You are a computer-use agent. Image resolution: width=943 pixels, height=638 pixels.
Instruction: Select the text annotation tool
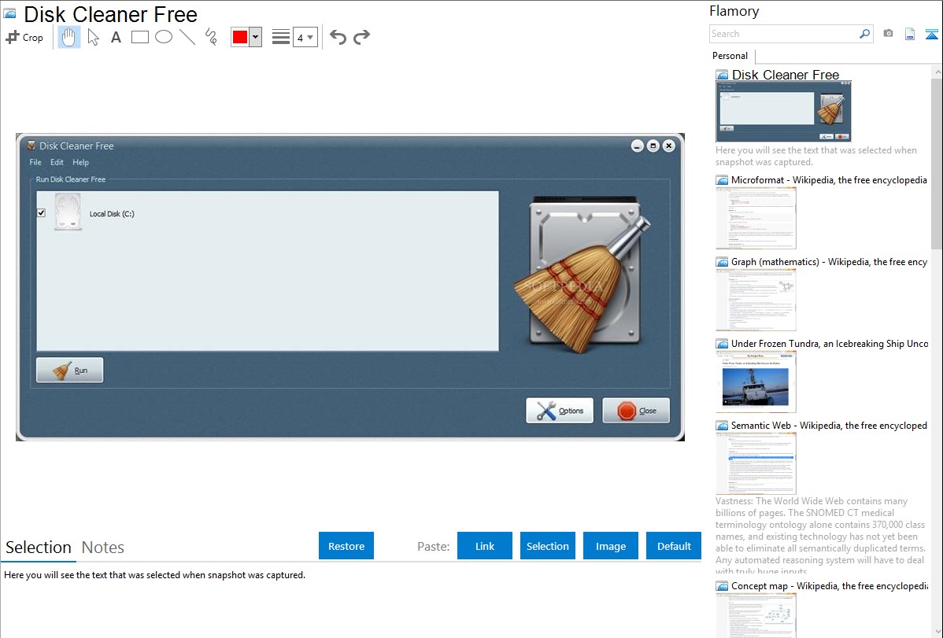coord(116,37)
